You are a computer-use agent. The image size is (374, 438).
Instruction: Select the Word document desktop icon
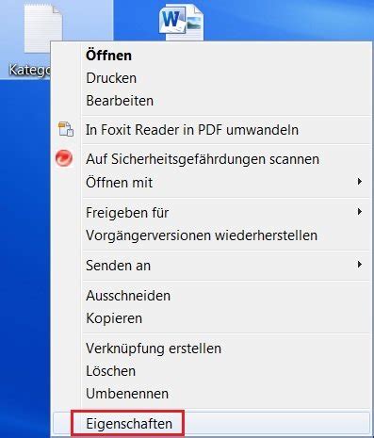coord(181,22)
